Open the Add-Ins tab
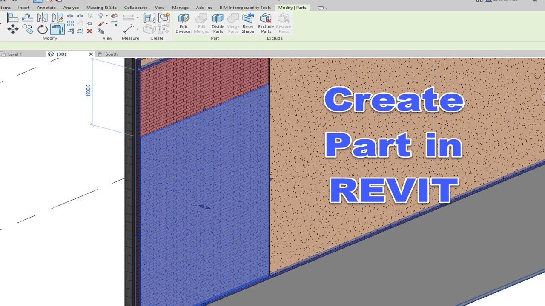This screenshot has height=306, width=545. (x=204, y=8)
